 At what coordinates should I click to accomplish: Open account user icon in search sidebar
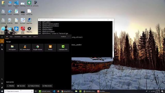(2, 79)
